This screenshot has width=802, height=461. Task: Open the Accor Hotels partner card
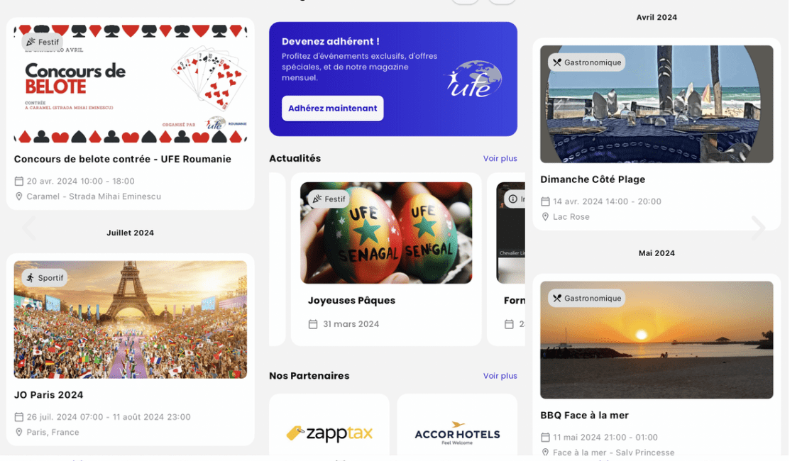(457, 427)
